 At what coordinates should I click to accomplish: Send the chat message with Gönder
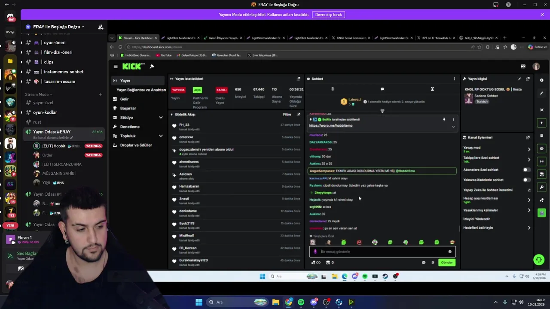pyautogui.click(x=447, y=263)
